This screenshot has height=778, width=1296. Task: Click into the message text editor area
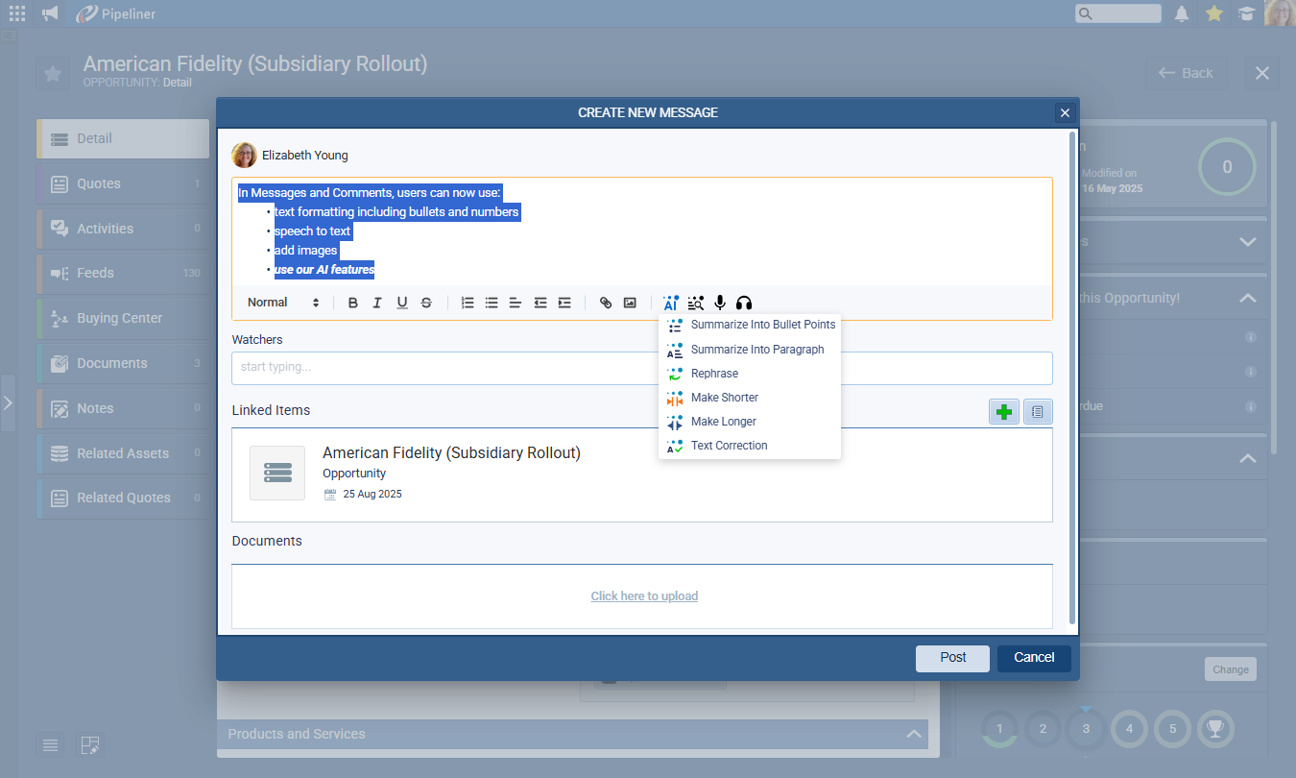(x=642, y=231)
